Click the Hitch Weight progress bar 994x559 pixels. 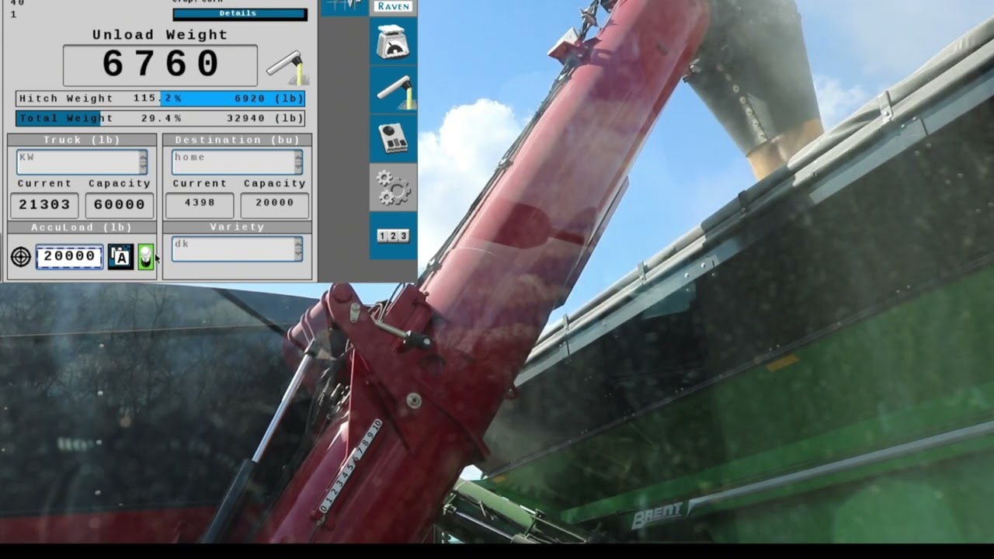tap(160, 99)
